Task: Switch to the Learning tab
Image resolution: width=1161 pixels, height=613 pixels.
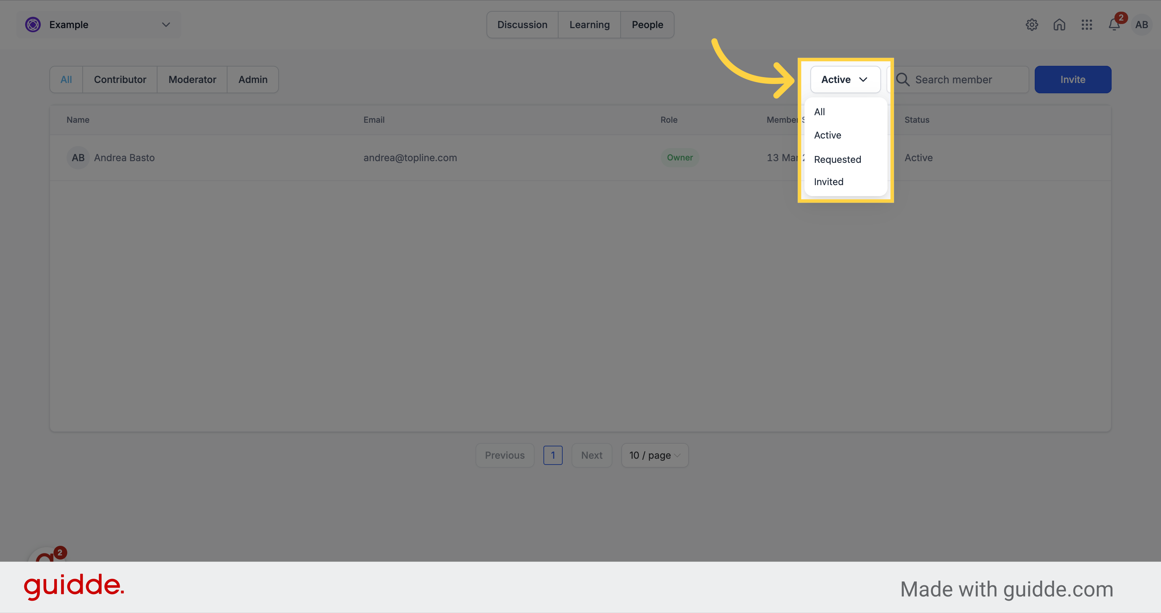Action: [589, 24]
